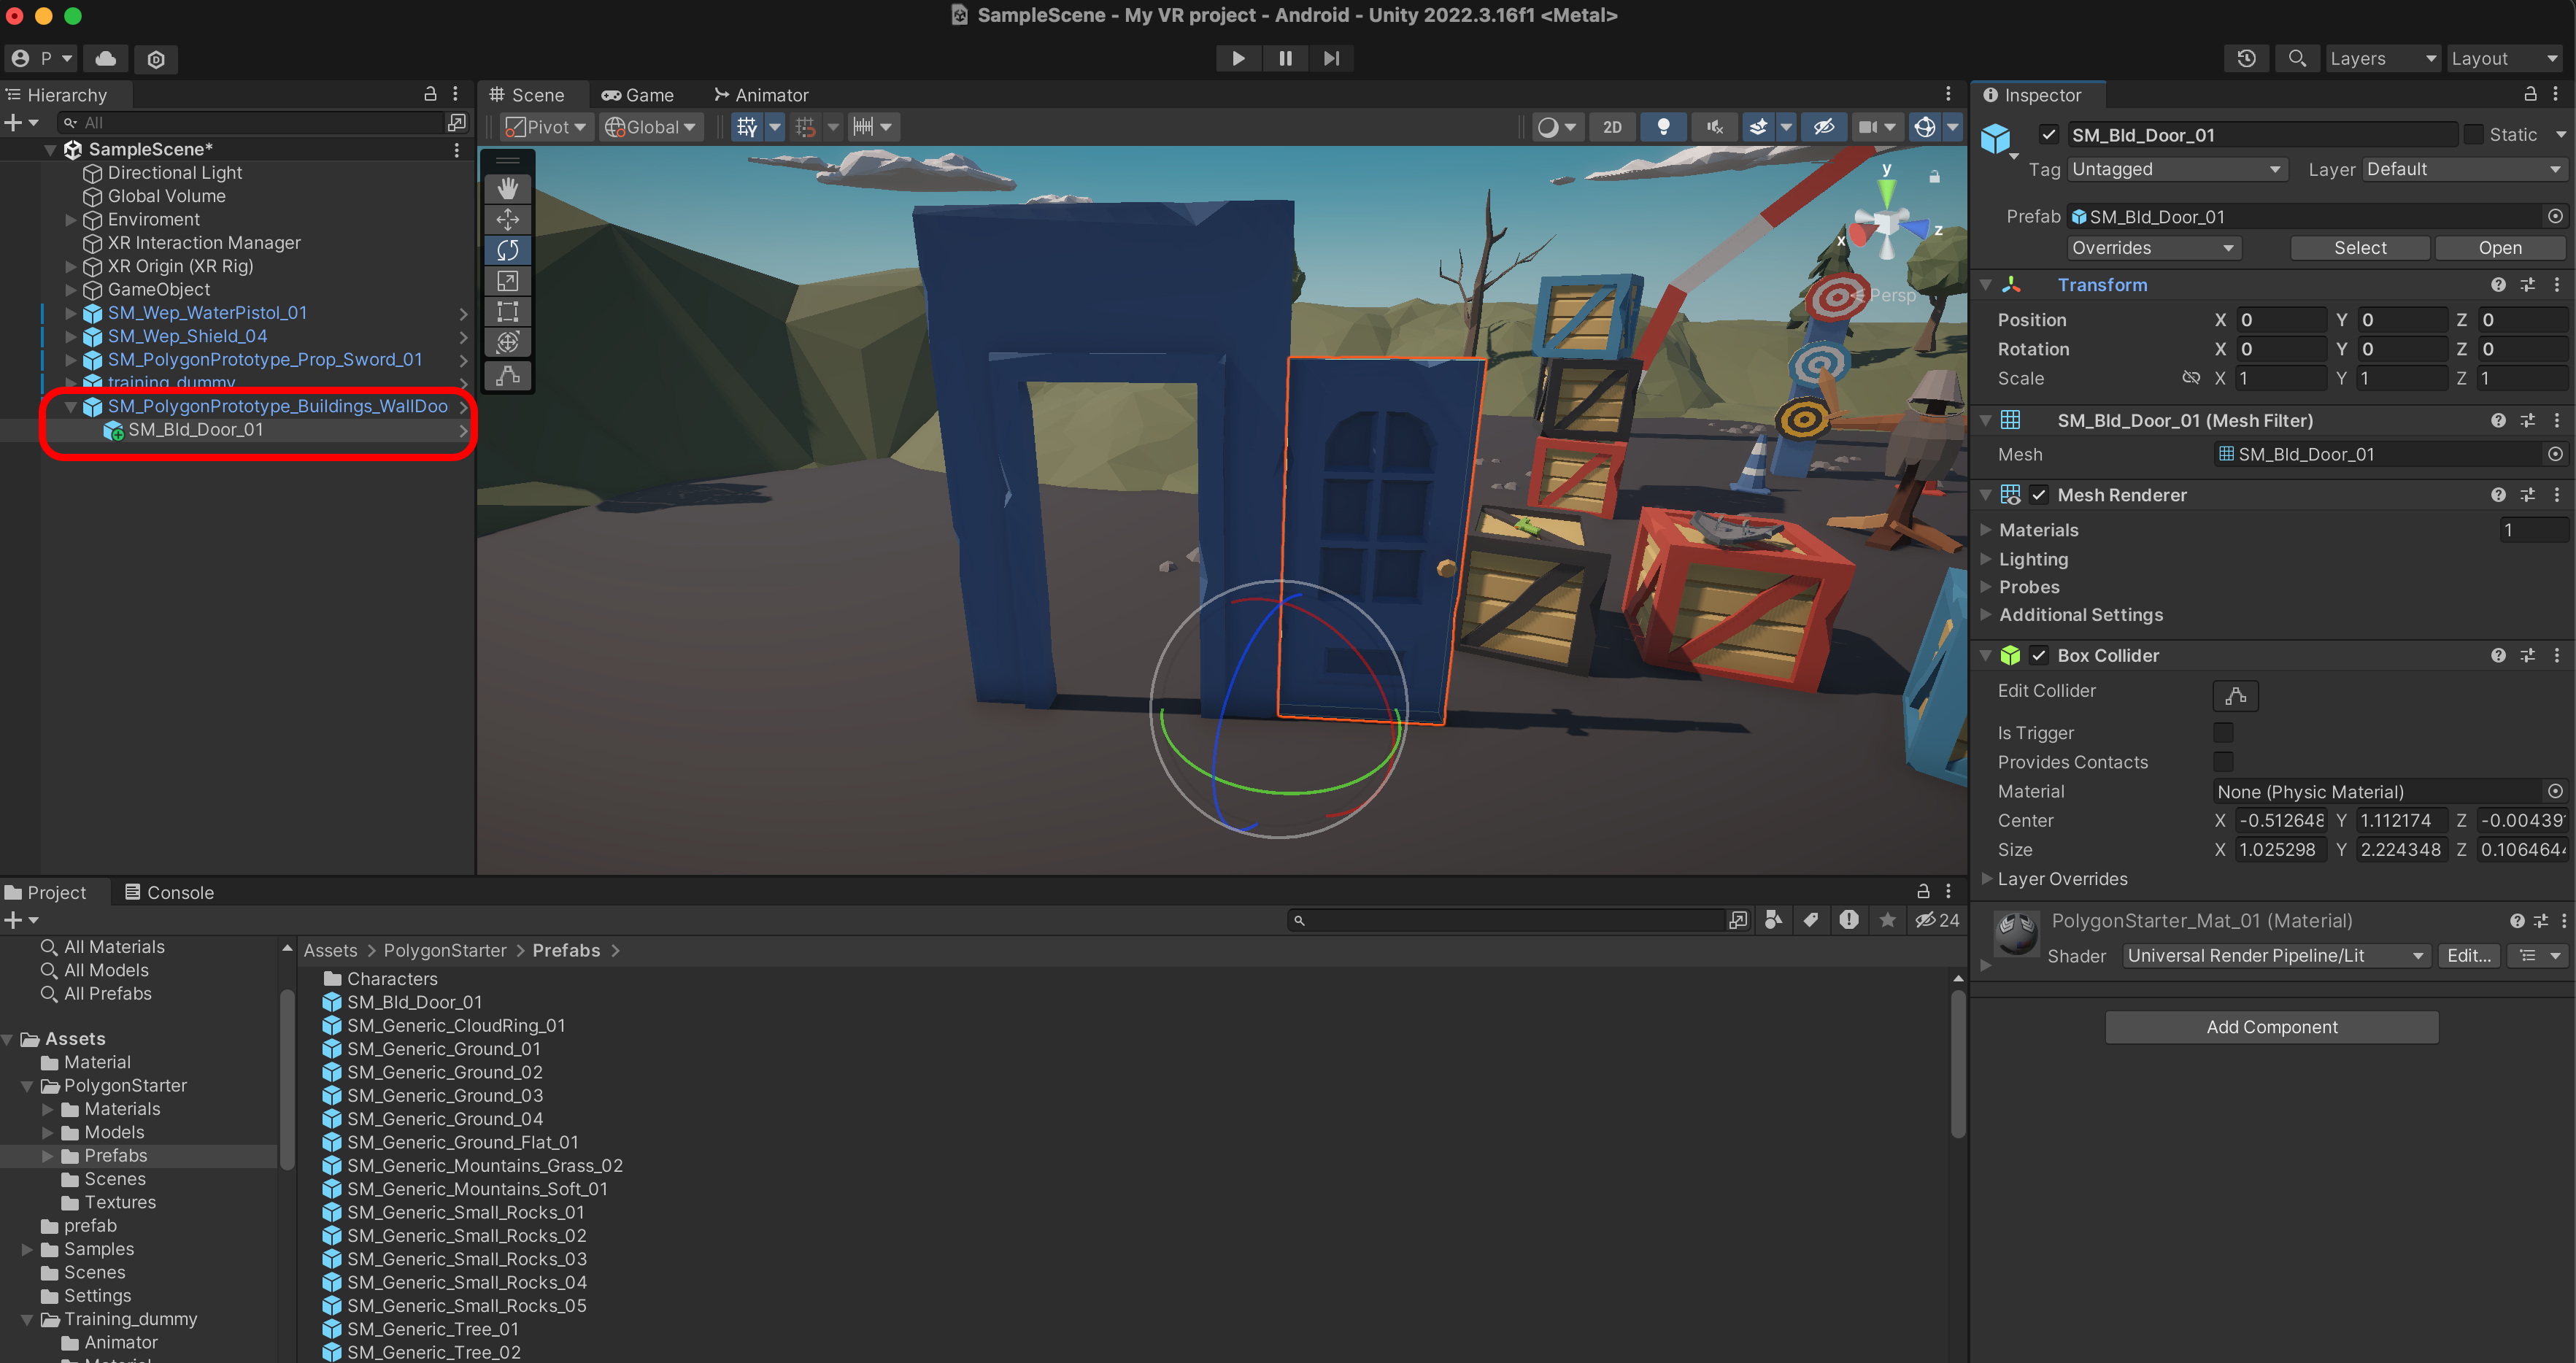Click the prefab Open button

click(2499, 248)
